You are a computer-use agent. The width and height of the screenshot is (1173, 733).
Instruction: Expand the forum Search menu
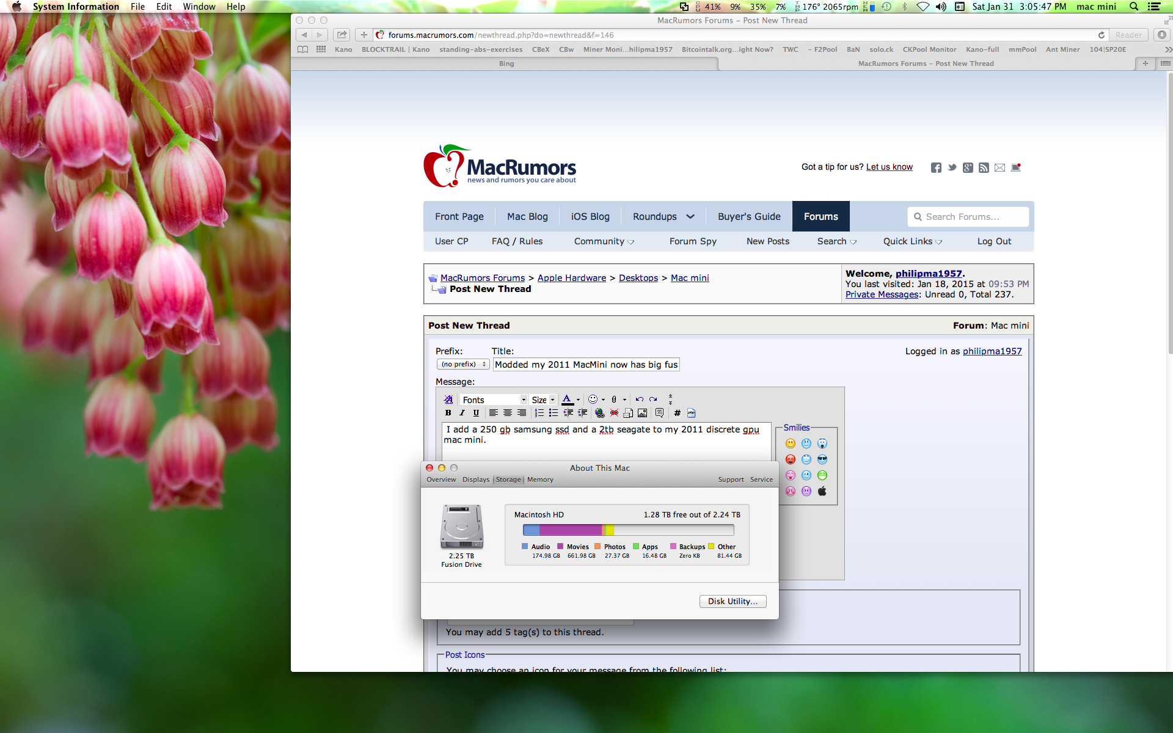[837, 241]
